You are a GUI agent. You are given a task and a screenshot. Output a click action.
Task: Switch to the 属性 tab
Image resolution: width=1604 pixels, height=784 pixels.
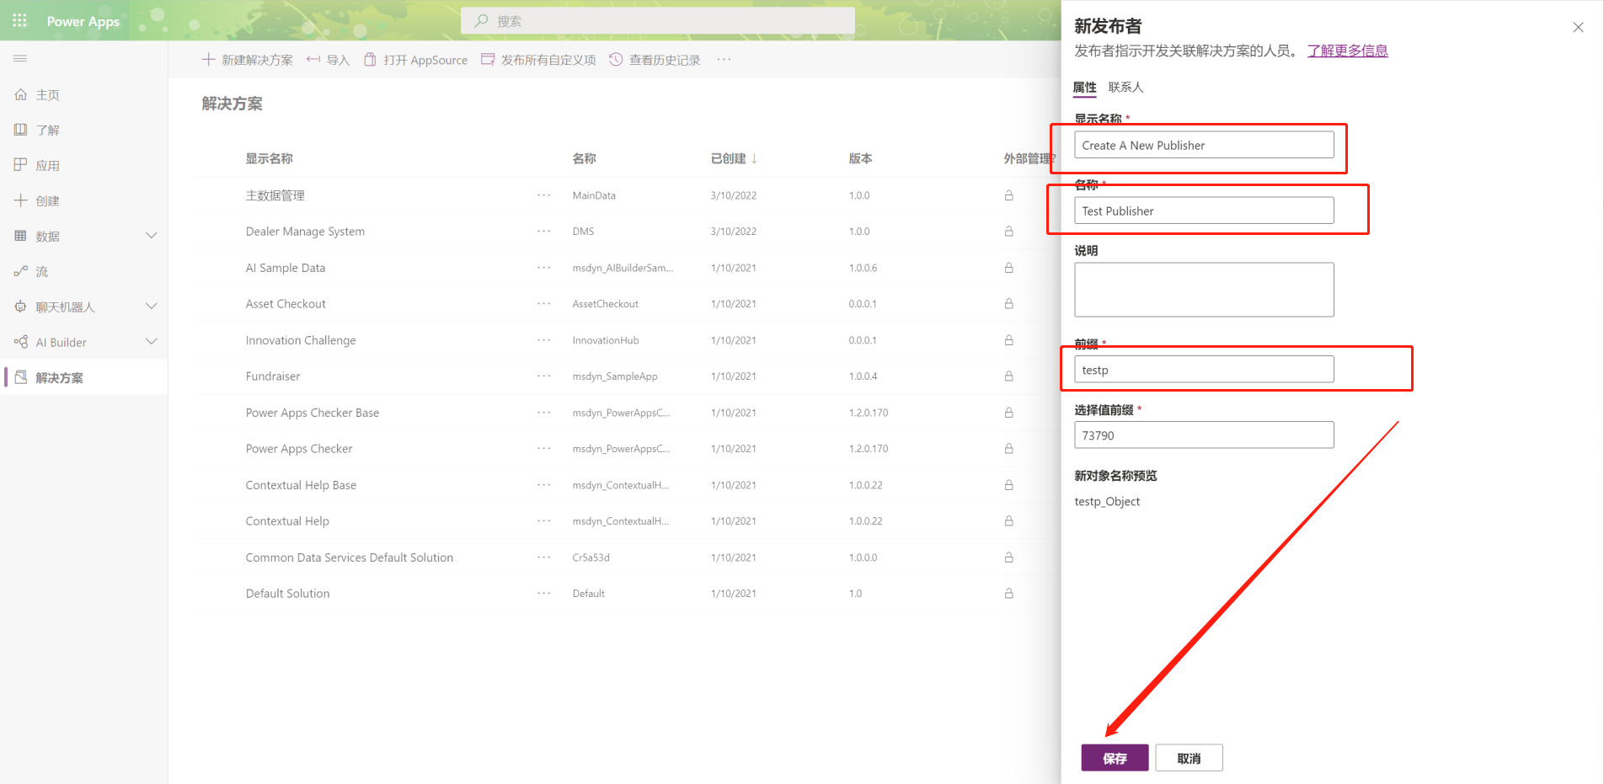coord(1084,87)
